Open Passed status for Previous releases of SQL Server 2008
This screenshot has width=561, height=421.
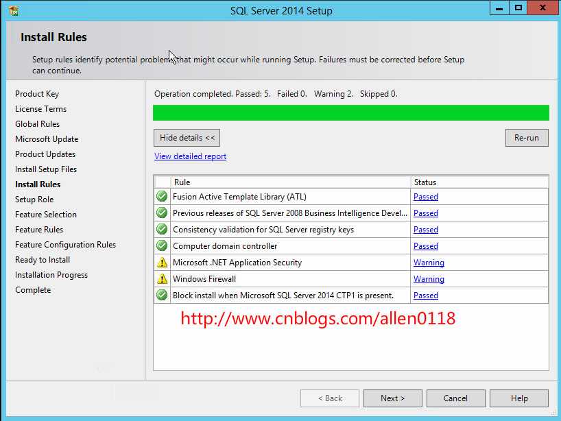426,213
